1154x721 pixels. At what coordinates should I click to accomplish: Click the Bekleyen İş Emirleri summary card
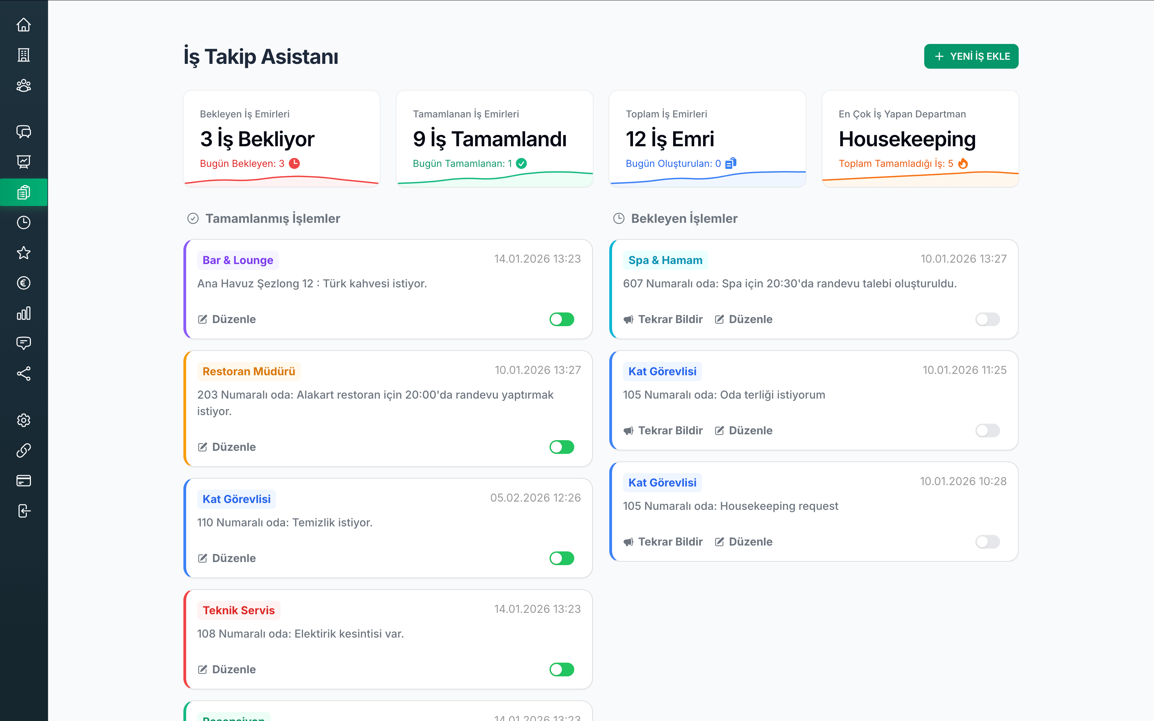point(281,138)
